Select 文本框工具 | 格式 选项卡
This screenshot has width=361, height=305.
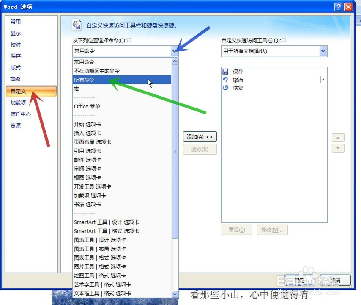click(122, 293)
